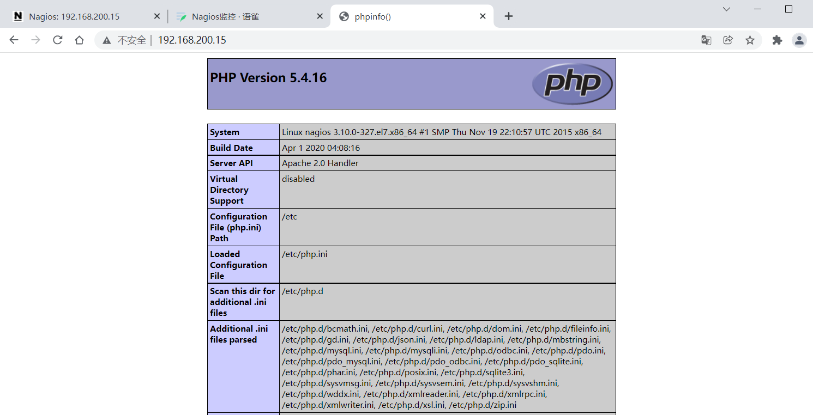813x415 pixels.
Task: Open the user profile avatar
Action: click(799, 40)
